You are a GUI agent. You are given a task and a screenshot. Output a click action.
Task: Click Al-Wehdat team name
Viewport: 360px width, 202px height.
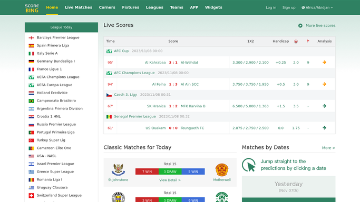coord(189,63)
